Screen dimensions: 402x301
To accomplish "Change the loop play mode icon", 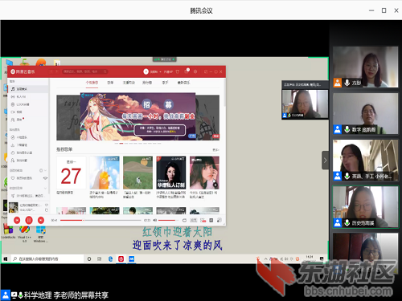I will pos(184,220).
